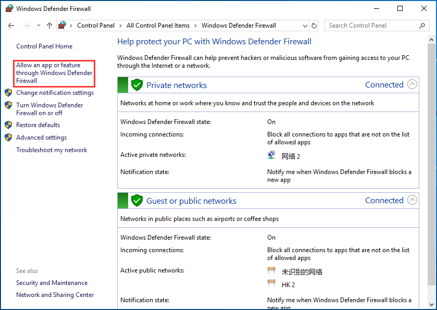Open Security and Maintenance link
The height and width of the screenshot is (310, 437).
pos(52,283)
